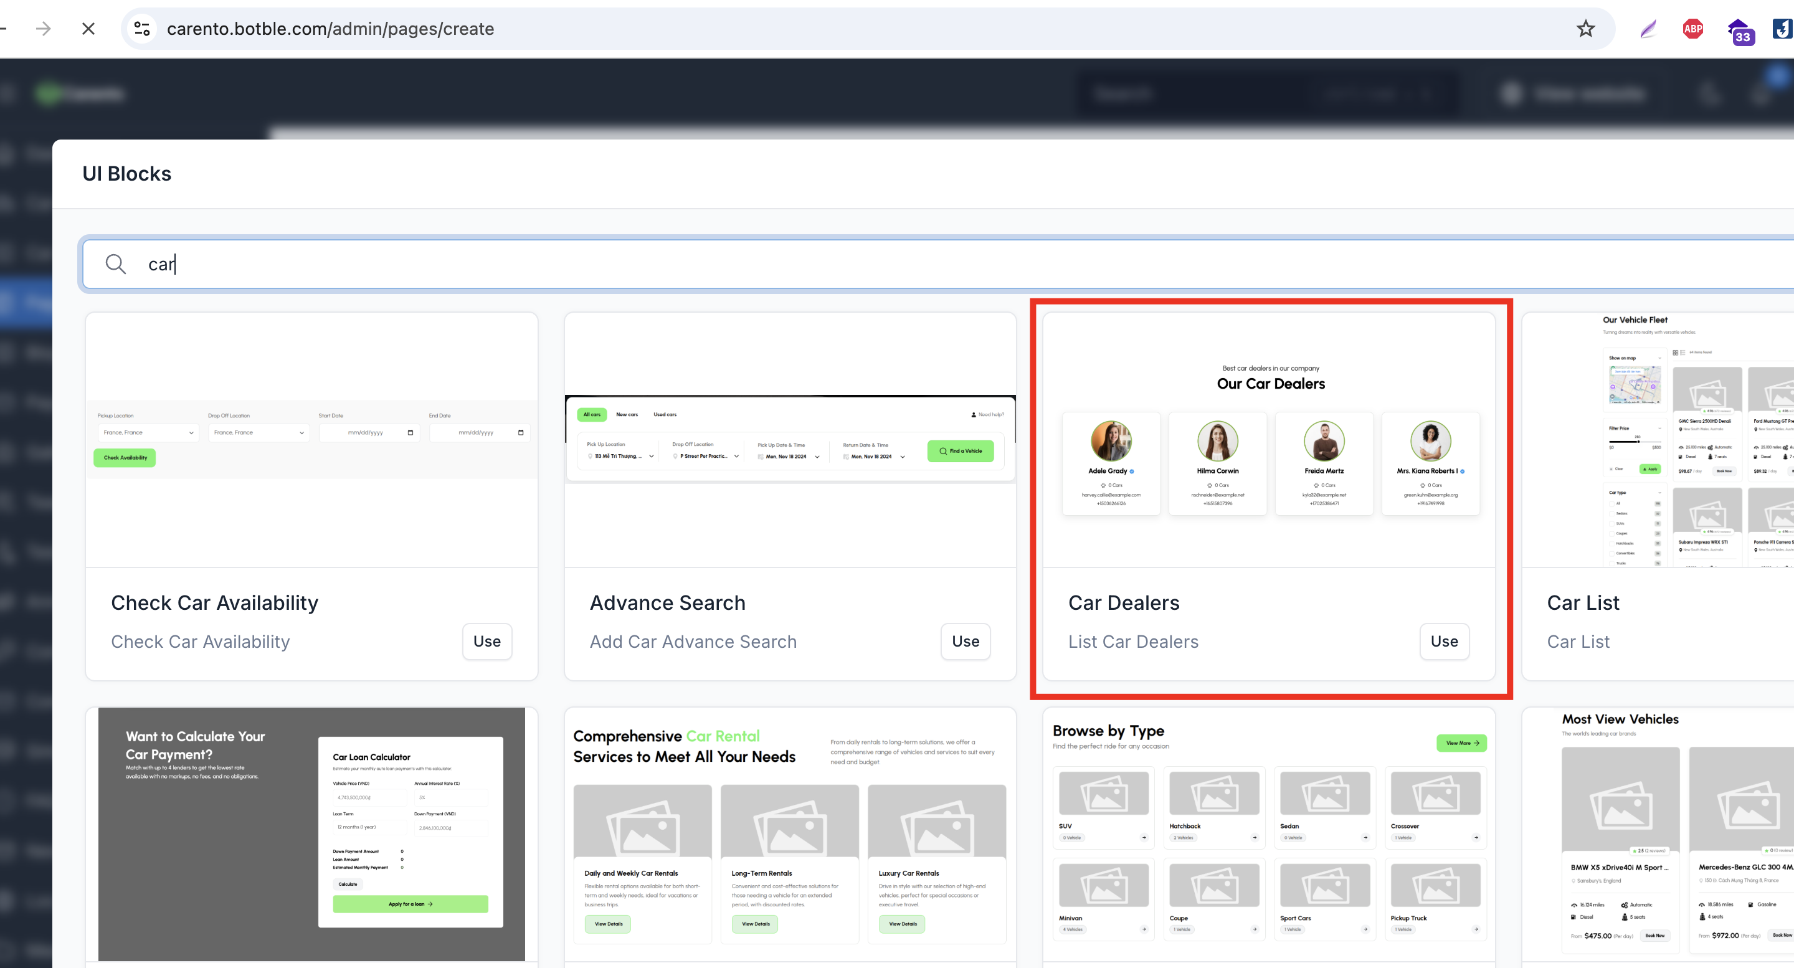
Task: Click 'Apply for a loan' preview button
Action: coord(411,904)
